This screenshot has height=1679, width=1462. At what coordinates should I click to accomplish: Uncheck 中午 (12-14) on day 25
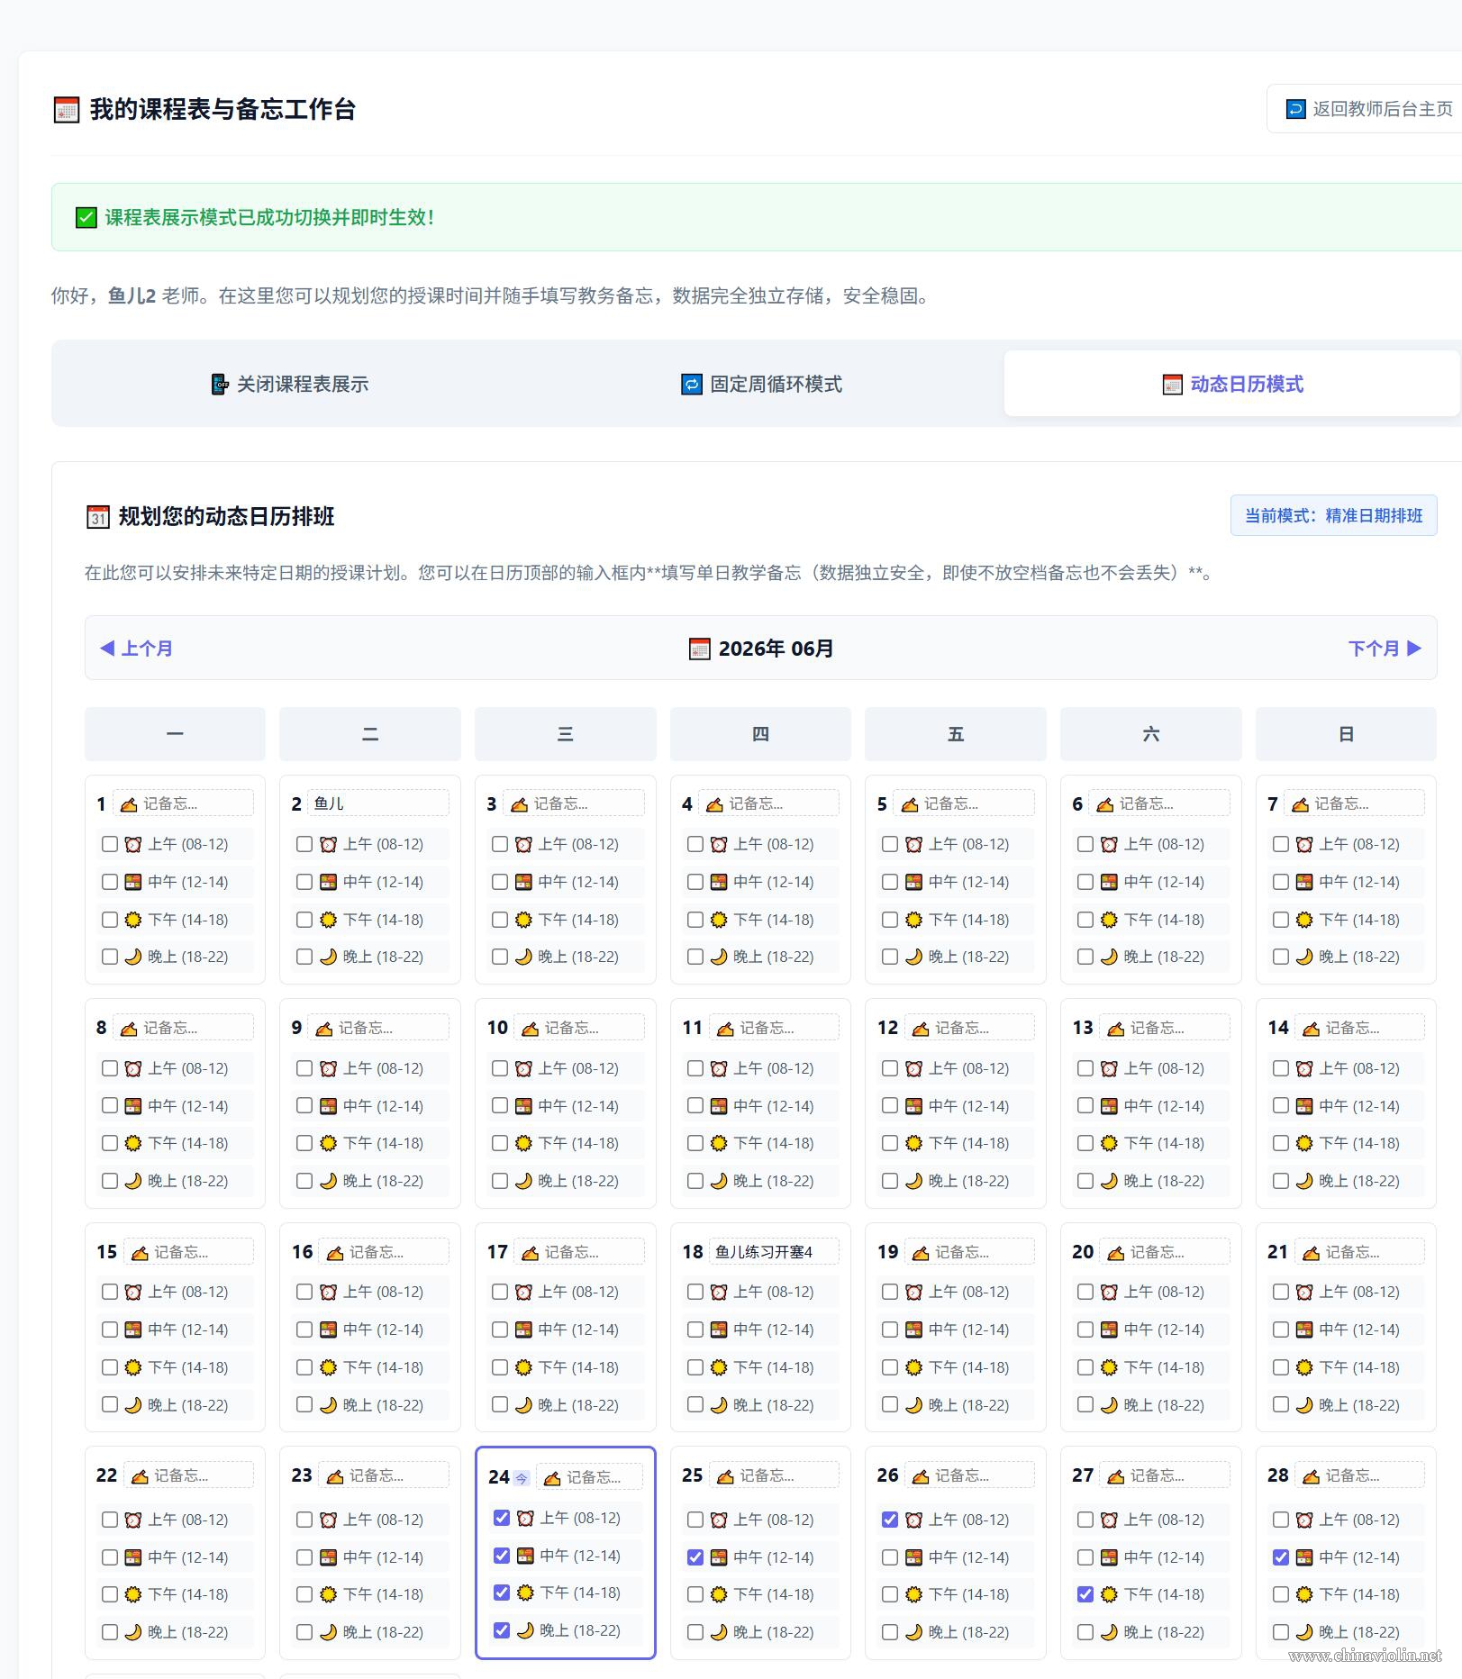pos(695,1557)
